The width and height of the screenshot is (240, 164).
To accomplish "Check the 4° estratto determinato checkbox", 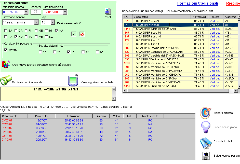I will click(x=83, y=52).
